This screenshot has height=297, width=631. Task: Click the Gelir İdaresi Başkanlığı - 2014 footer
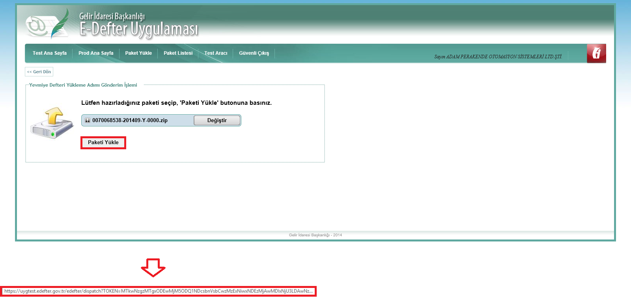pyautogui.click(x=315, y=235)
